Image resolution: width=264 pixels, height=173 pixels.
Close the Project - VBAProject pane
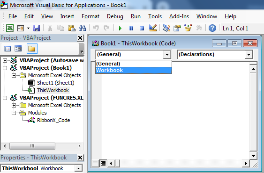coord(80,38)
